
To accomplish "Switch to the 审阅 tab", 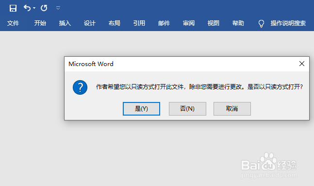I will pos(189,23).
